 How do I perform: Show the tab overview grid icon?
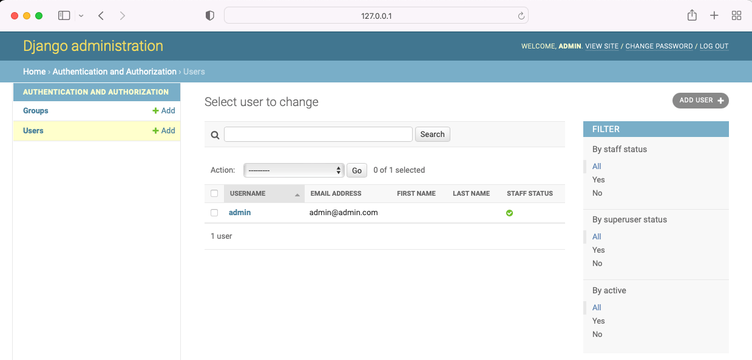(x=736, y=16)
